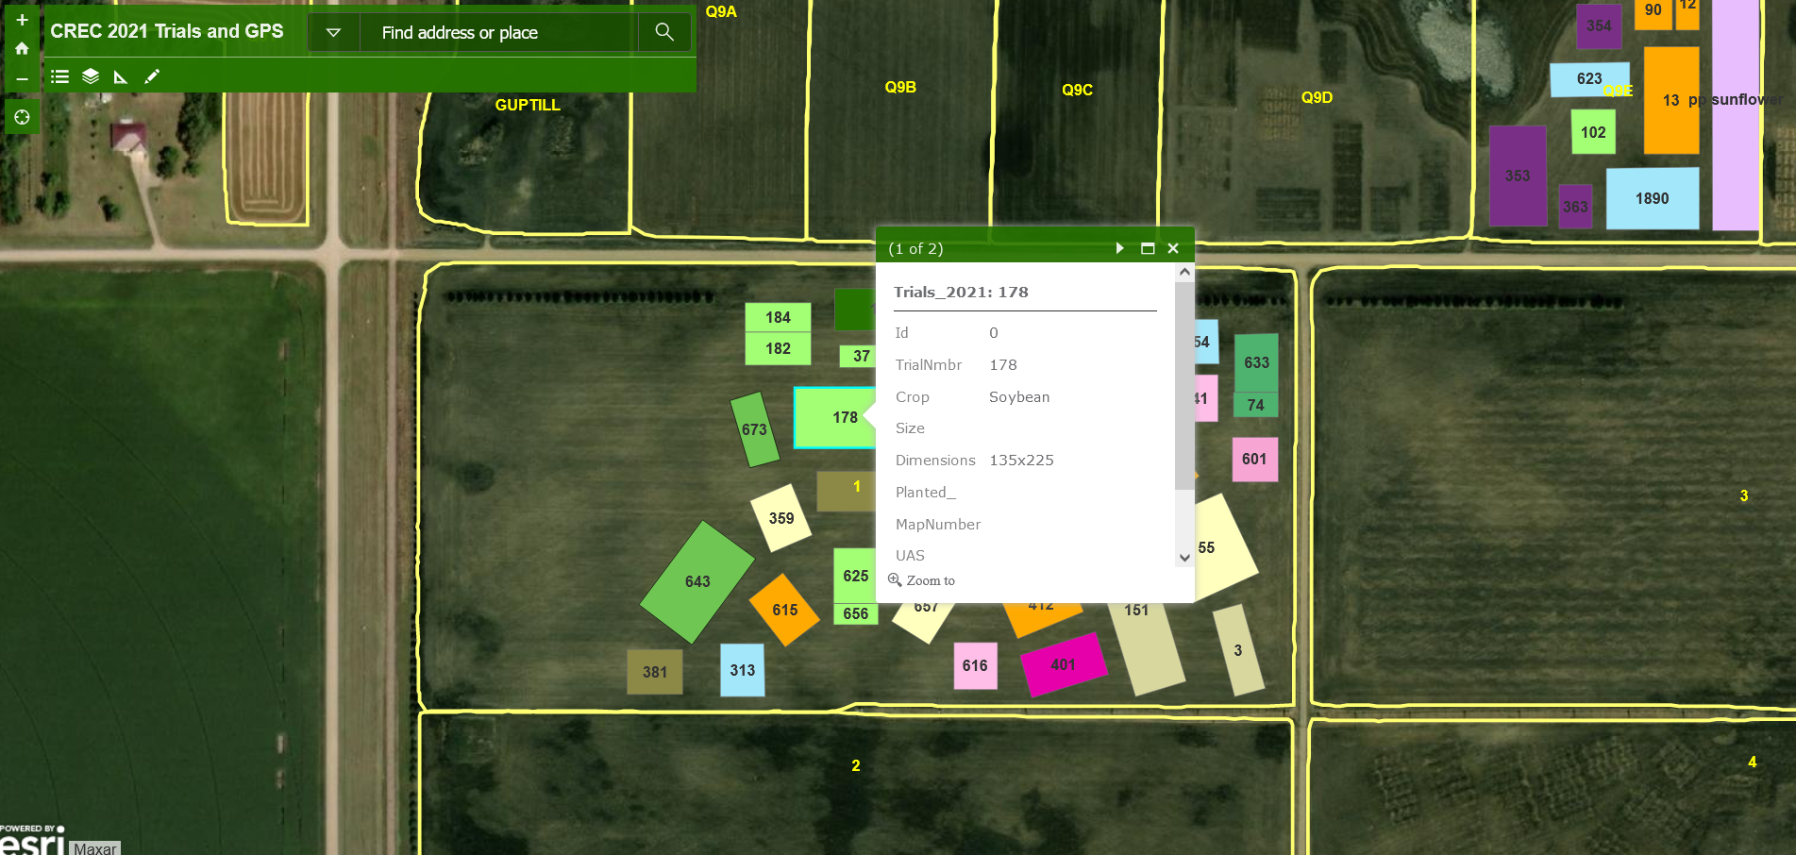
Task: Click the search magnifier icon
Action: click(664, 31)
